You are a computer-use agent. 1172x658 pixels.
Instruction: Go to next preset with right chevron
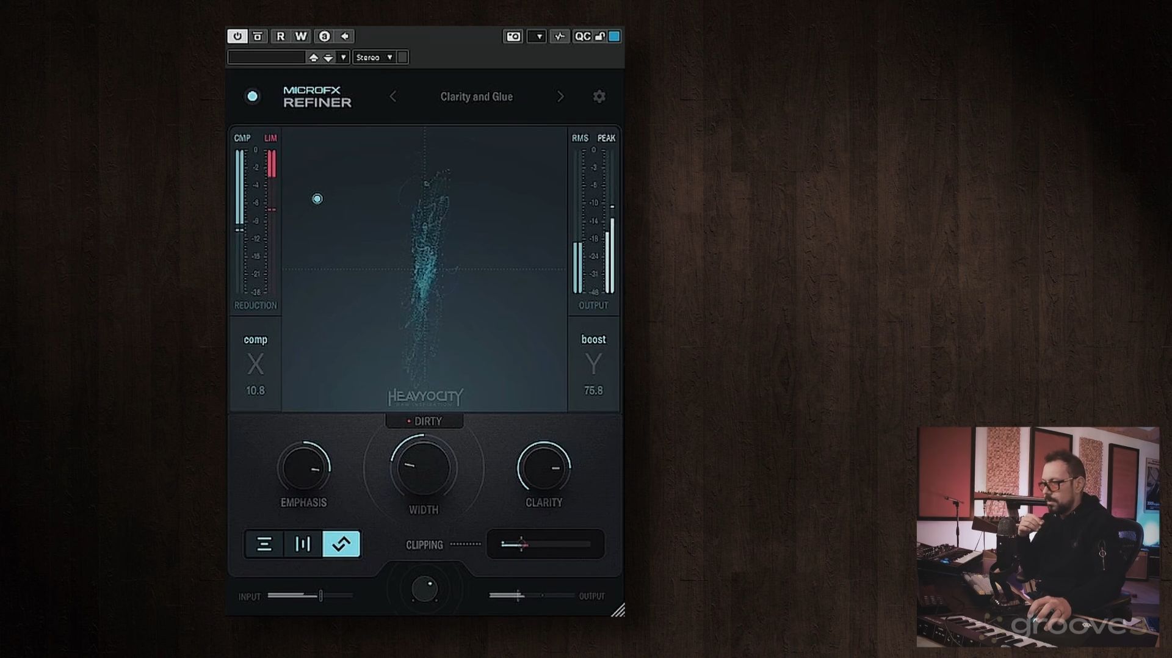tap(560, 96)
